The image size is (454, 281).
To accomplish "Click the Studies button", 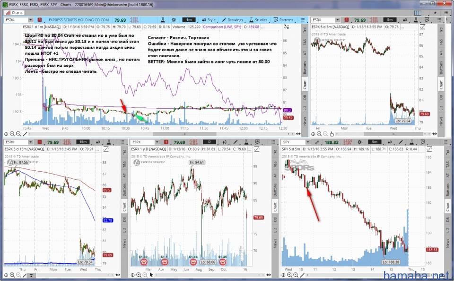I will (x=258, y=20).
